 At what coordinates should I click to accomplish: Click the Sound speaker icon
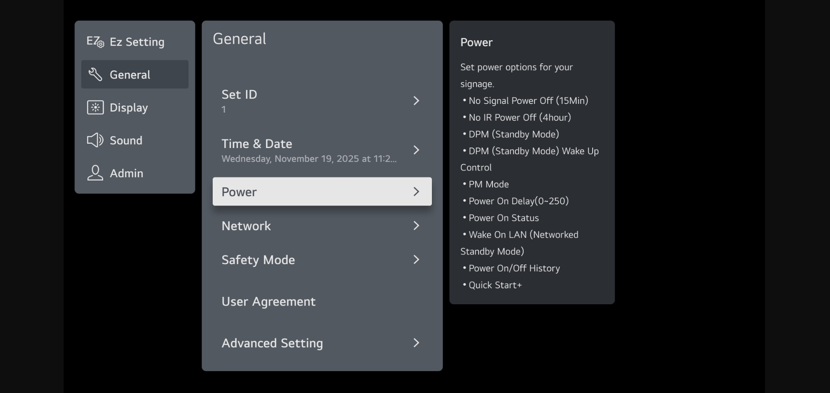95,140
